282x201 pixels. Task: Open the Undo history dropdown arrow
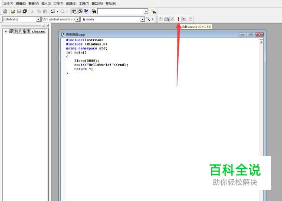point(57,11)
